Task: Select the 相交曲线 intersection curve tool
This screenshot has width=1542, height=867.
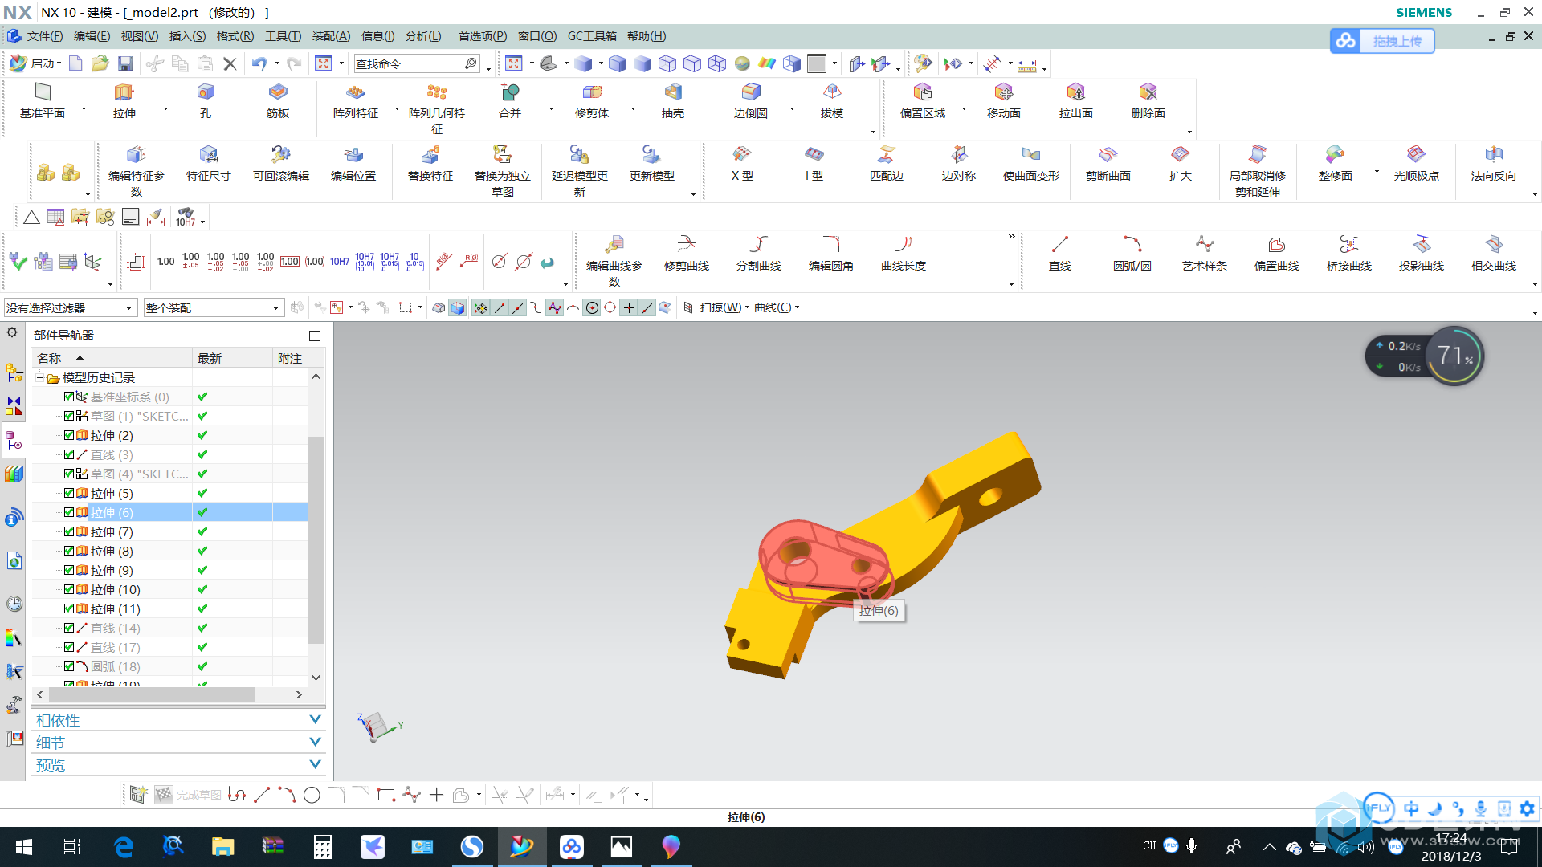Action: click(x=1494, y=244)
